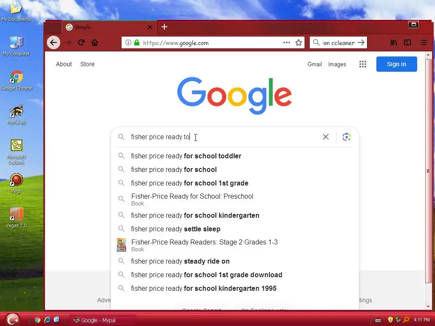
Task: Choose suggestion 'for school kindergarten 1995'
Action: [x=234, y=288]
